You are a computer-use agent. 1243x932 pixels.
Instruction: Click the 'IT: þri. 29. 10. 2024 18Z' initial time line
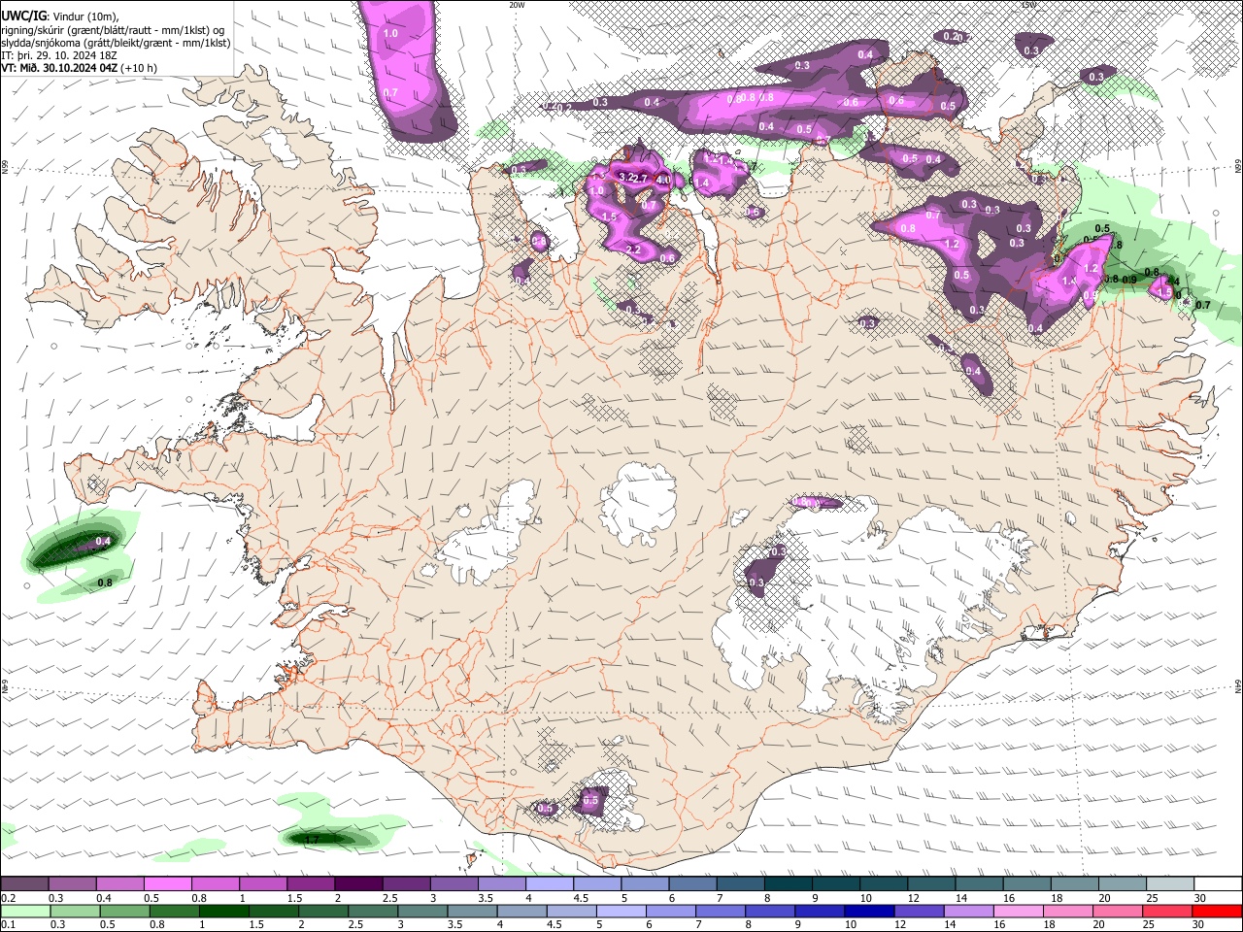(x=58, y=55)
